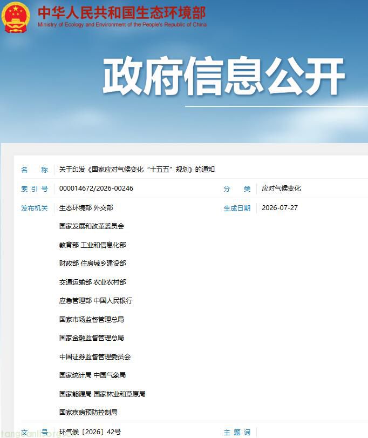This screenshot has height=438, width=368.
Task: Select 国家市场监督管理总局 line
Action: [x=92, y=319]
